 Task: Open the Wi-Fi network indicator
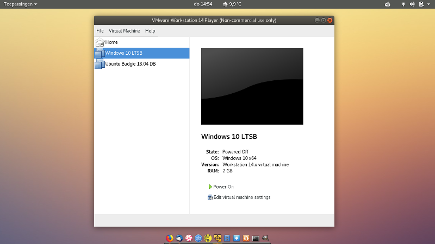[403, 4]
